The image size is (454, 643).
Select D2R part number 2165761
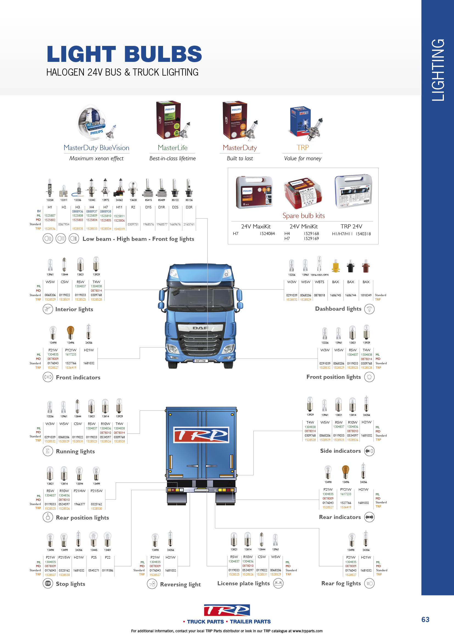pyautogui.click(x=189, y=224)
